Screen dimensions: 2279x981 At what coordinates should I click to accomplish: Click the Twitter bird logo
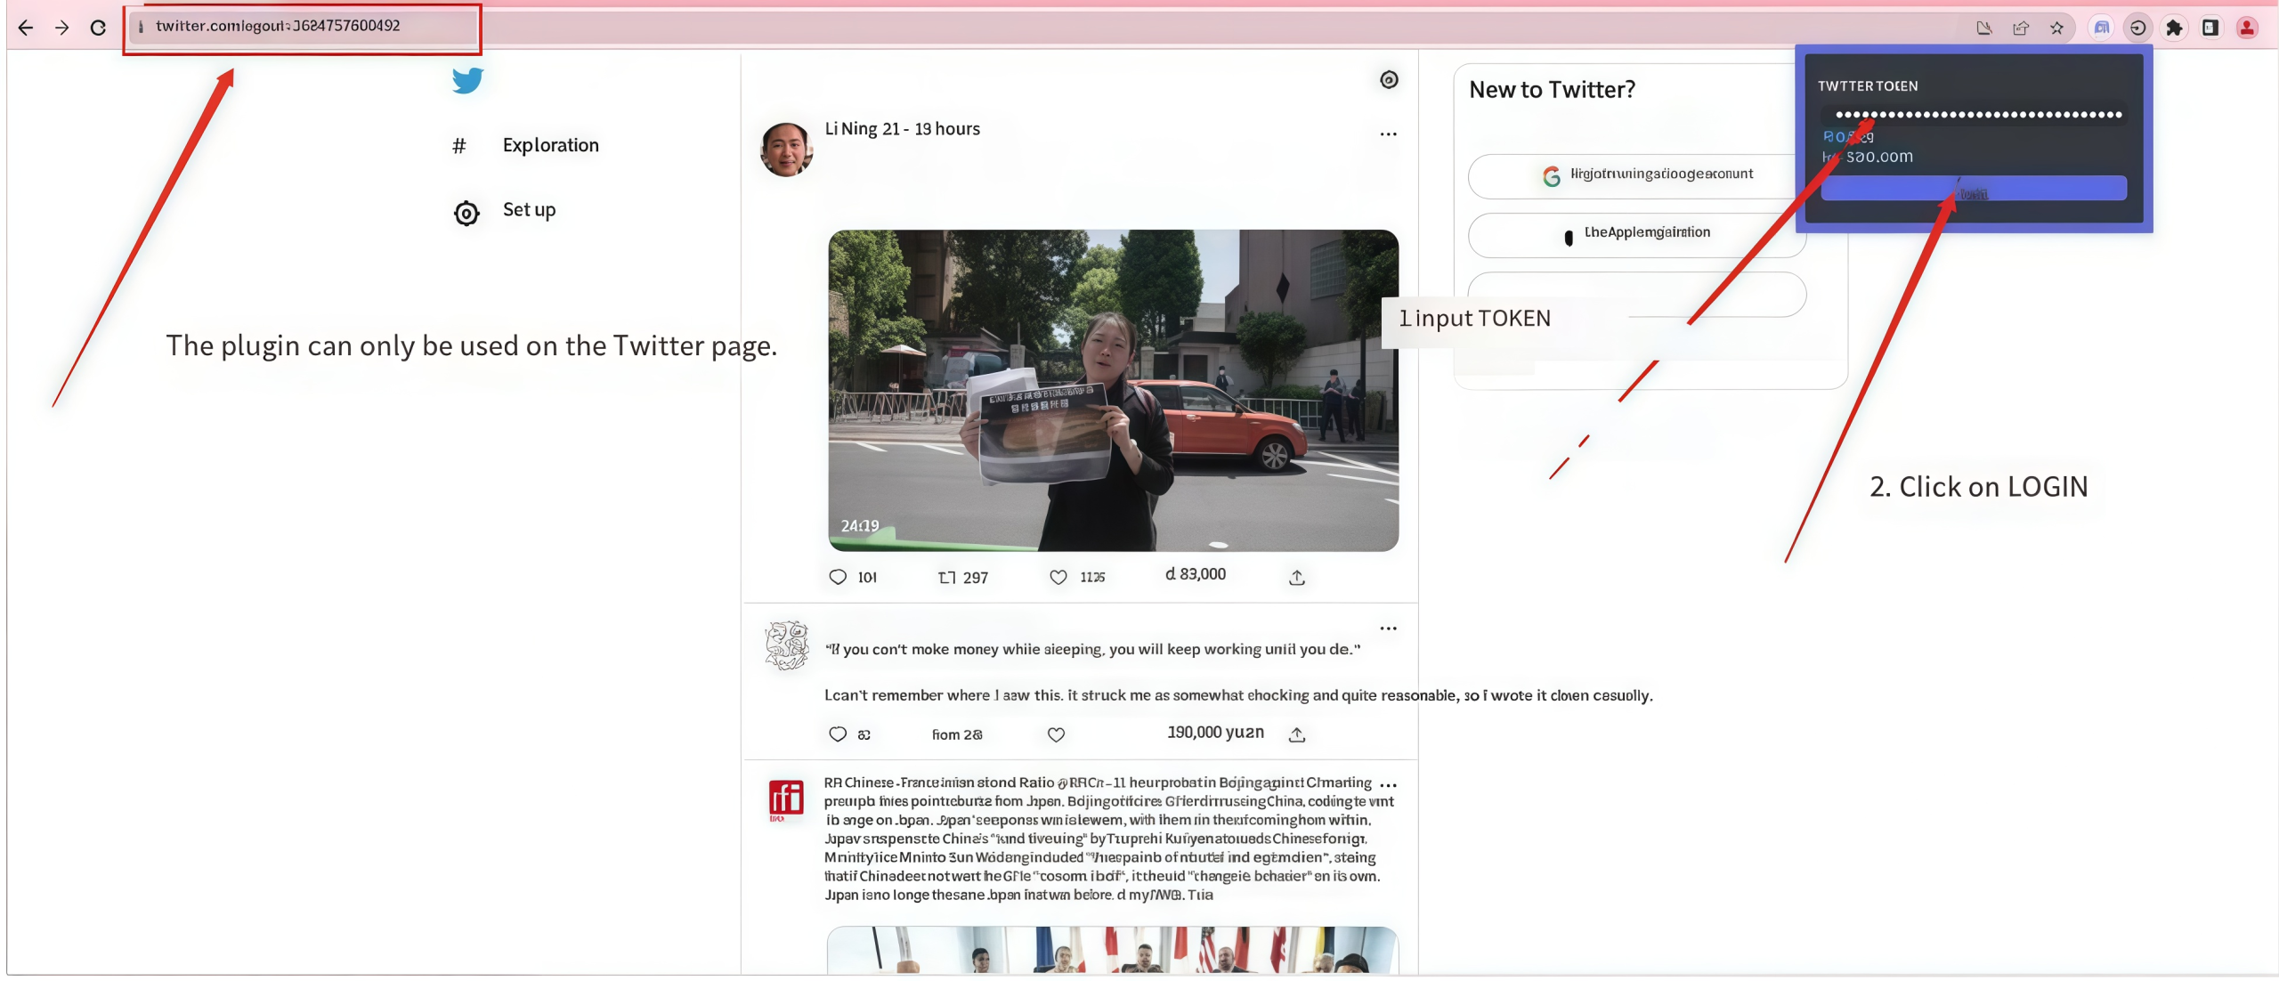point(466,80)
